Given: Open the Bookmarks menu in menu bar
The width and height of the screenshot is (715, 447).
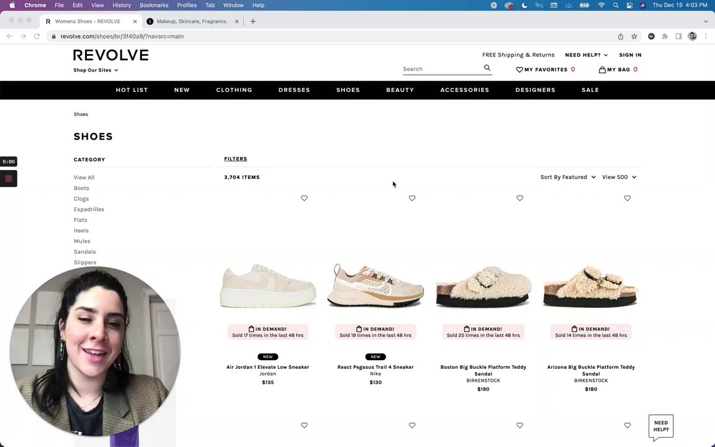Looking at the screenshot, I should [154, 6].
